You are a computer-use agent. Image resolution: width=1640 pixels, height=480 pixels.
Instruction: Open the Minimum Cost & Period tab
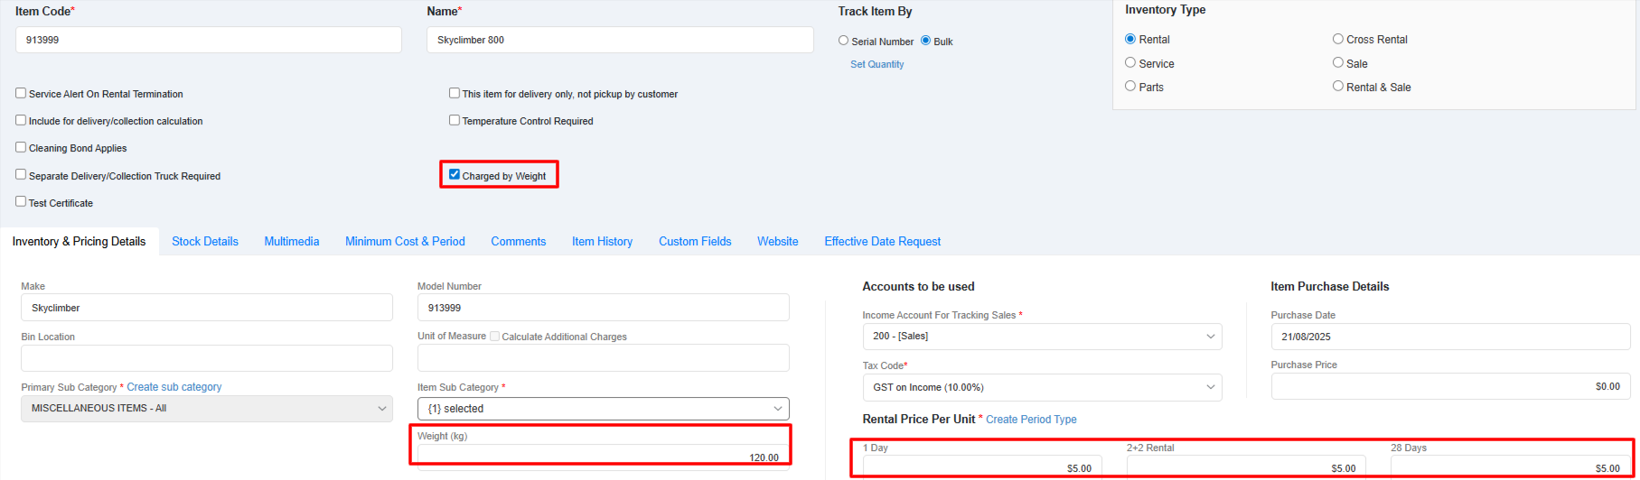click(x=405, y=242)
